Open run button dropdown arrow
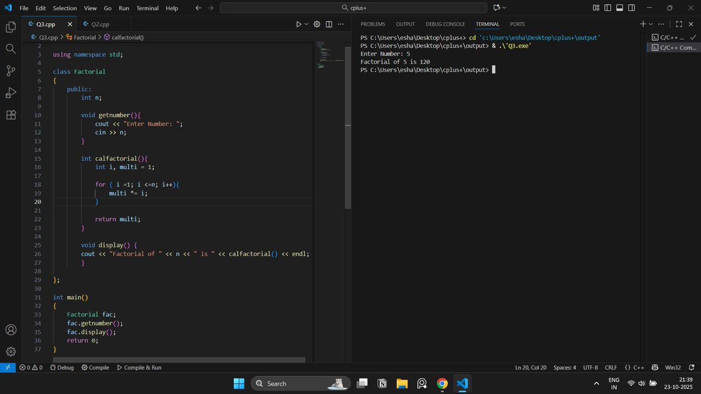The height and width of the screenshot is (394, 701). [x=306, y=24]
